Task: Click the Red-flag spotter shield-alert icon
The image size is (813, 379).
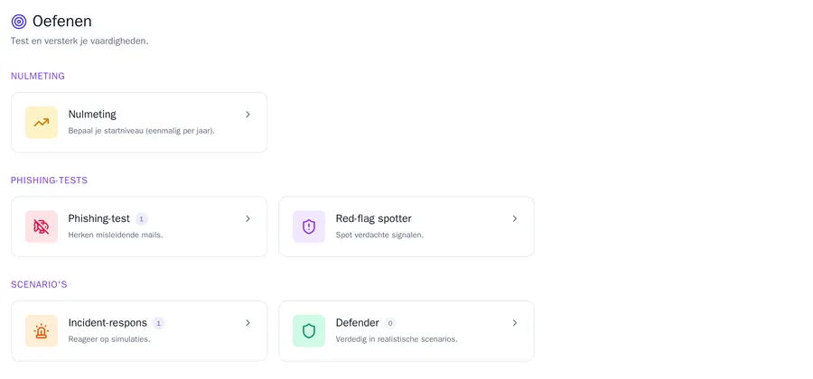Action: [309, 226]
